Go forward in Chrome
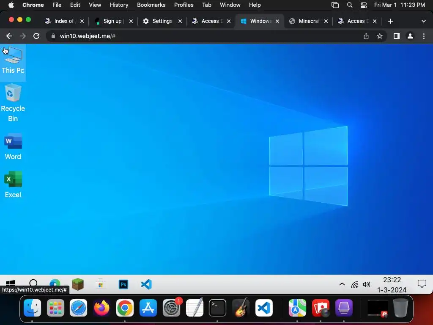The width and height of the screenshot is (433, 325). 23,36
